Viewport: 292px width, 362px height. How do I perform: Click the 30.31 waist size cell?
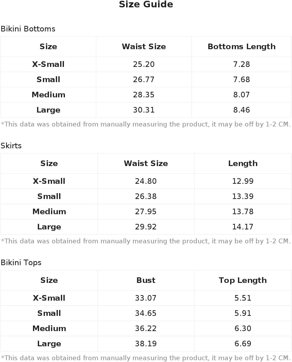[144, 110]
